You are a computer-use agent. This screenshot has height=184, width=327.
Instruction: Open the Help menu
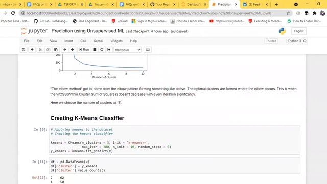tap(133, 41)
